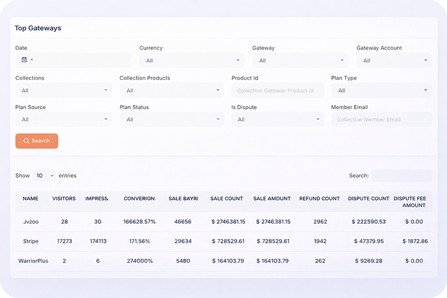The image size is (447, 298).
Task: Open the Gateway Account dropdown
Action: (394, 61)
